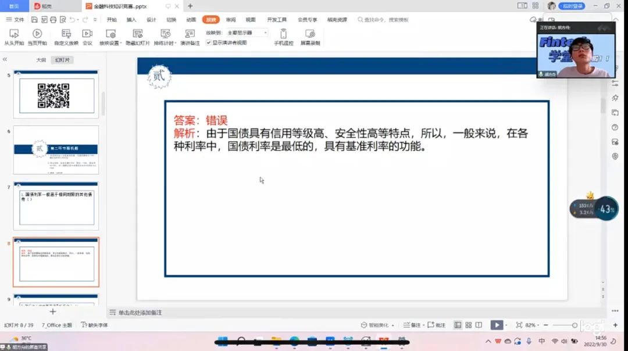
Task: Switch to slide sorter view in status bar
Action: [x=469, y=325]
